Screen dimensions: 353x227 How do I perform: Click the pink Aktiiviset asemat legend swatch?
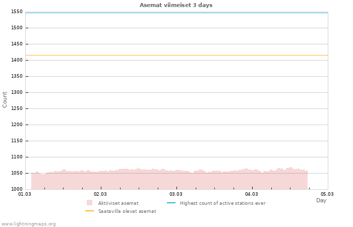(90, 203)
